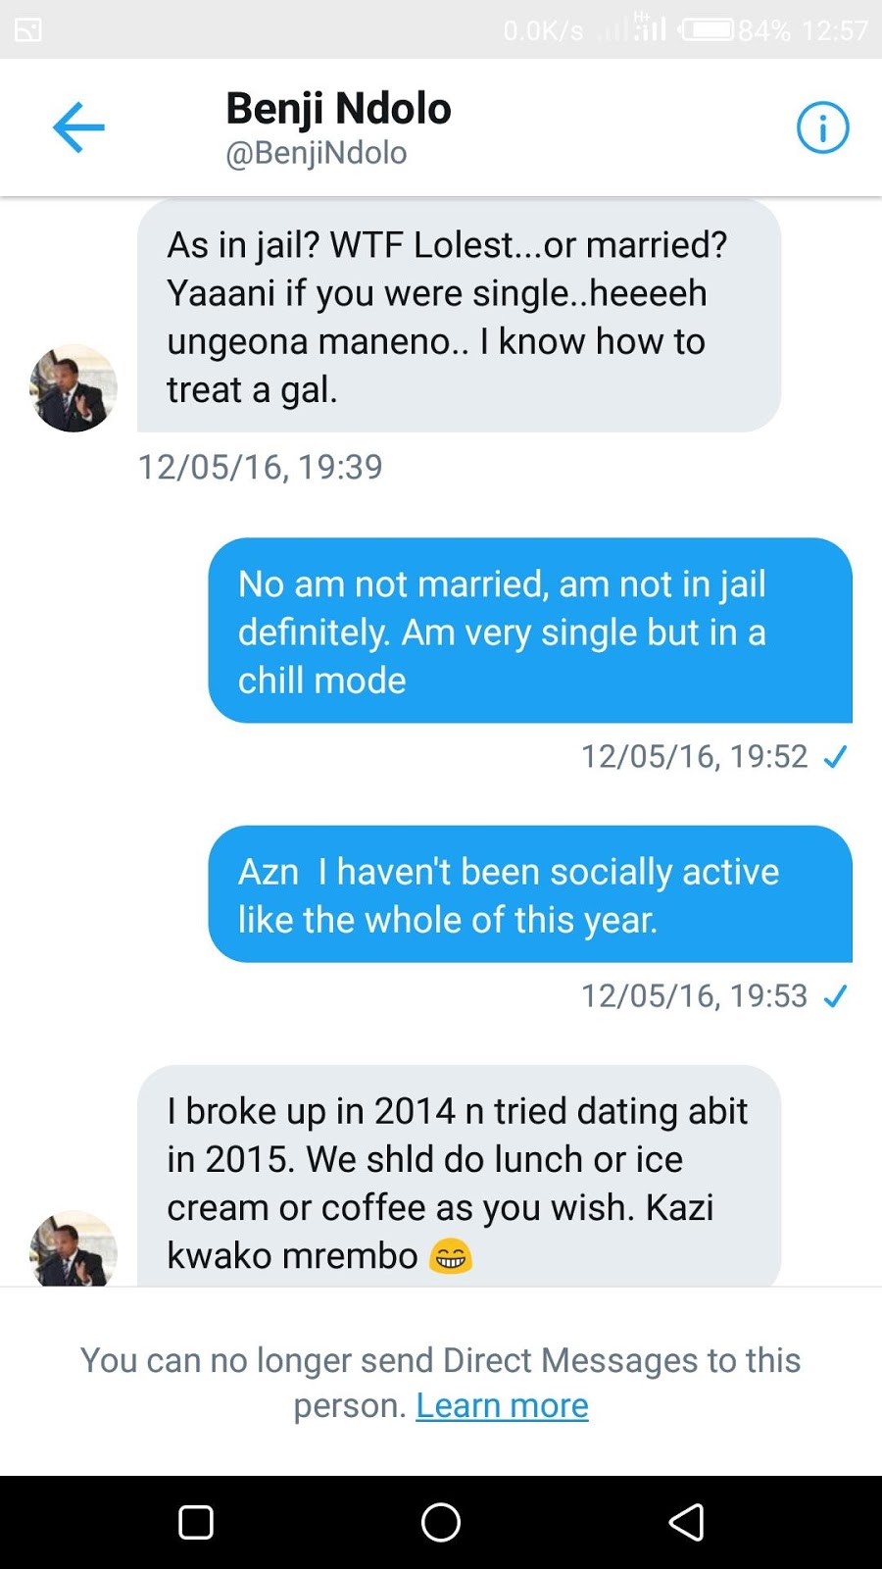Select the 'As in jail? WTF' message bubble
Screen dimensions: 882x1569
click(x=459, y=316)
